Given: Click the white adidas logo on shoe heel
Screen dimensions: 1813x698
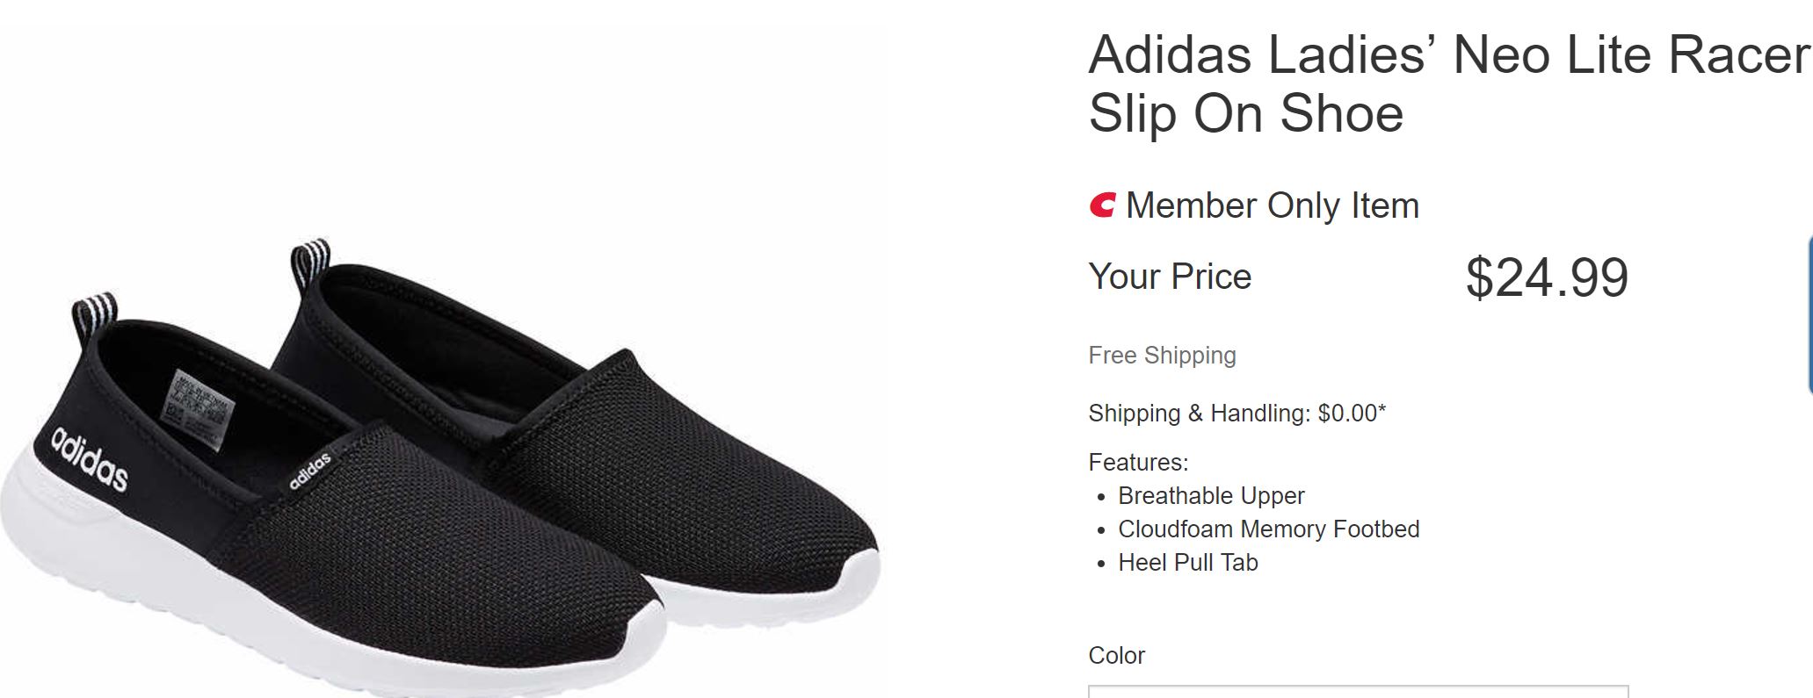Looking at the screenshot, I should 90,458.
